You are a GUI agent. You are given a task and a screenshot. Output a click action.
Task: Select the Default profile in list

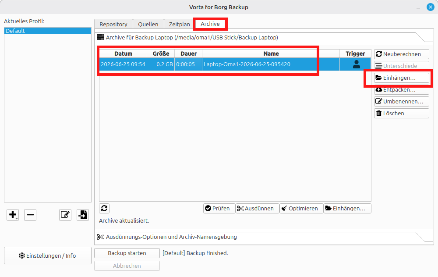point(47,31)
